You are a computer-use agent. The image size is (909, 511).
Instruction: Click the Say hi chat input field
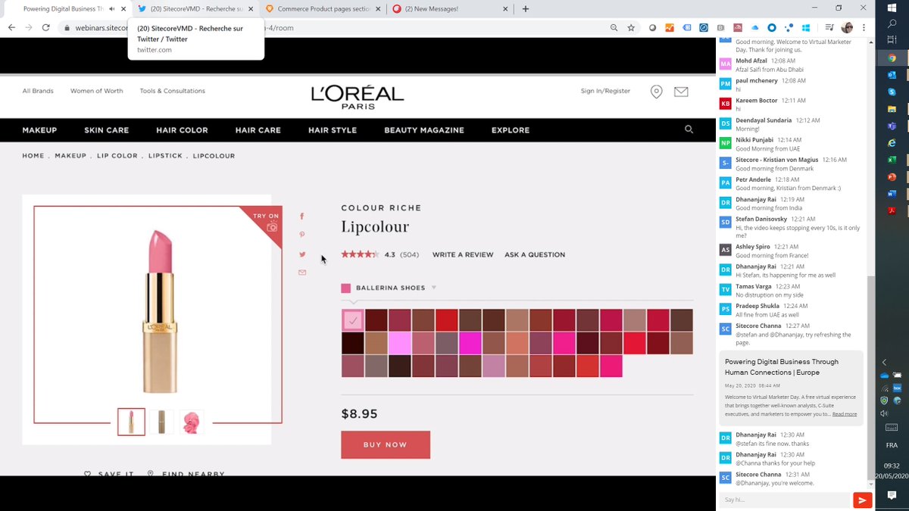coord(785,500)
